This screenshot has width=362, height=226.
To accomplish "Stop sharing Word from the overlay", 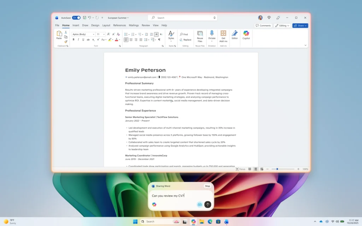I will (x=208, y=186).
